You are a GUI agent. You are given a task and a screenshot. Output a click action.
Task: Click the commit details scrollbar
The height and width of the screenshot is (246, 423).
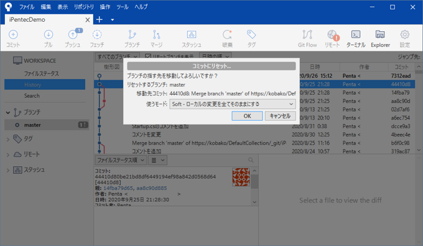point(254,182)
